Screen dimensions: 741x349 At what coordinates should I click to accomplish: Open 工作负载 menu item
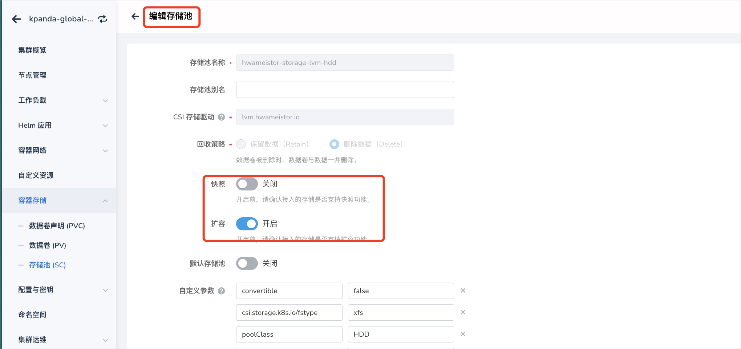coord(32,100)
